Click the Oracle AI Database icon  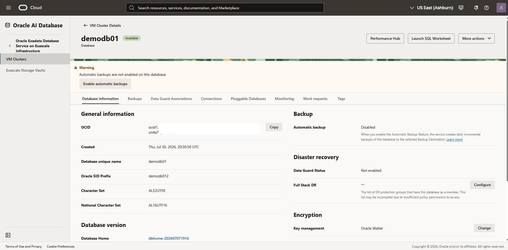8,25
